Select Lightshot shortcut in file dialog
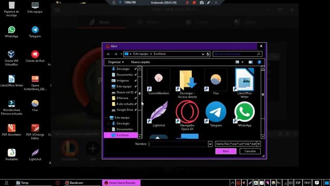This screenshot has height=186, width=330. (x=159, y=114)
